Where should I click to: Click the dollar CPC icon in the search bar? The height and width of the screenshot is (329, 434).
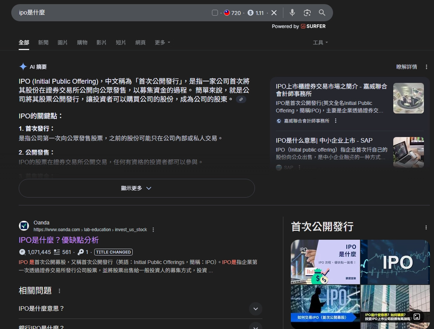250,13
